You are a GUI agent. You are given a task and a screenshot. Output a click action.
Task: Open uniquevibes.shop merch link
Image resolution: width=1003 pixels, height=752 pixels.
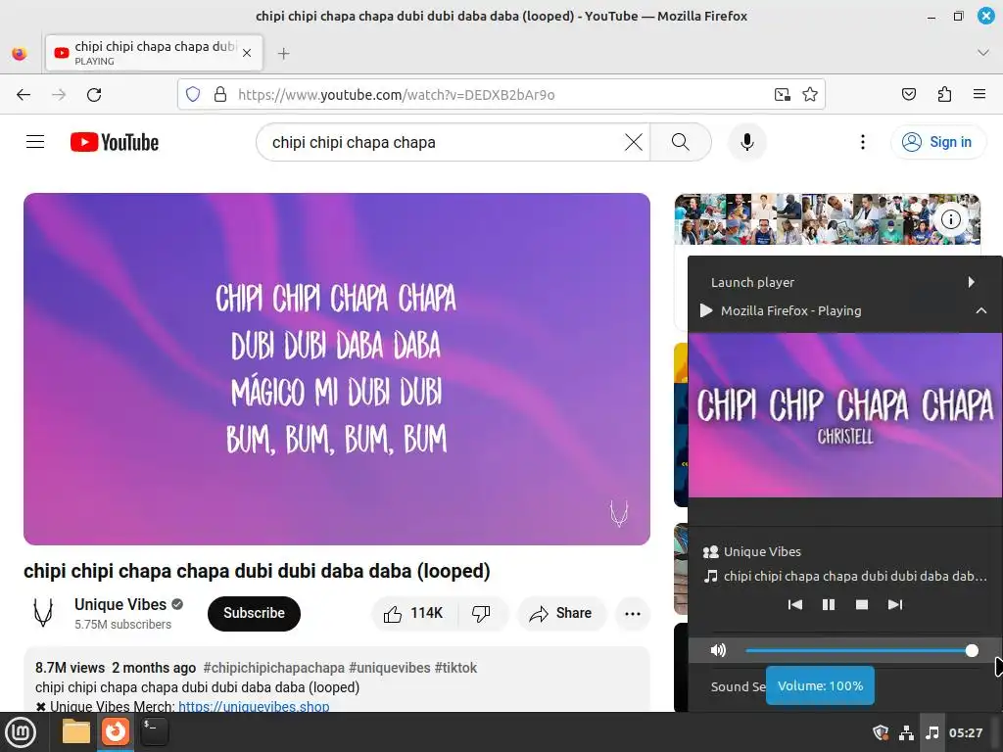tap(254, 706)
